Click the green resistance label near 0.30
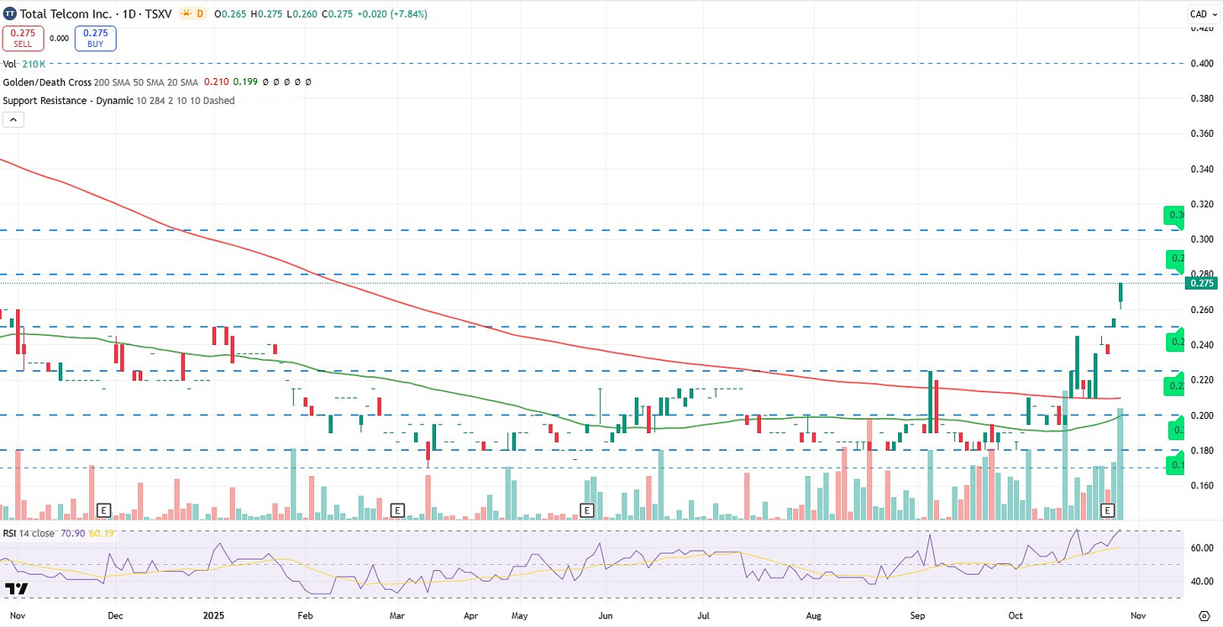Viewport: 1223px width, 627px height. (1174, 215)
